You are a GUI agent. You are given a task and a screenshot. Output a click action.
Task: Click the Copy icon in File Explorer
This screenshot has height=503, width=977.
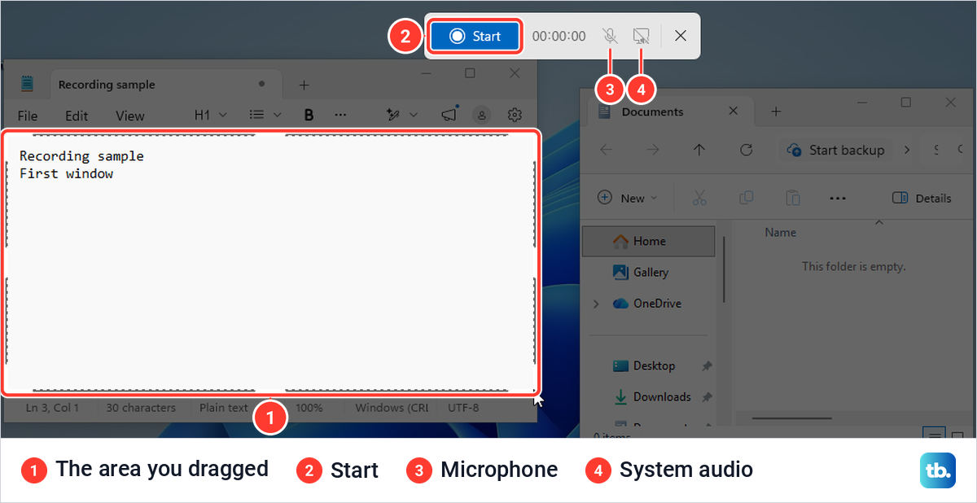point(746,198)
